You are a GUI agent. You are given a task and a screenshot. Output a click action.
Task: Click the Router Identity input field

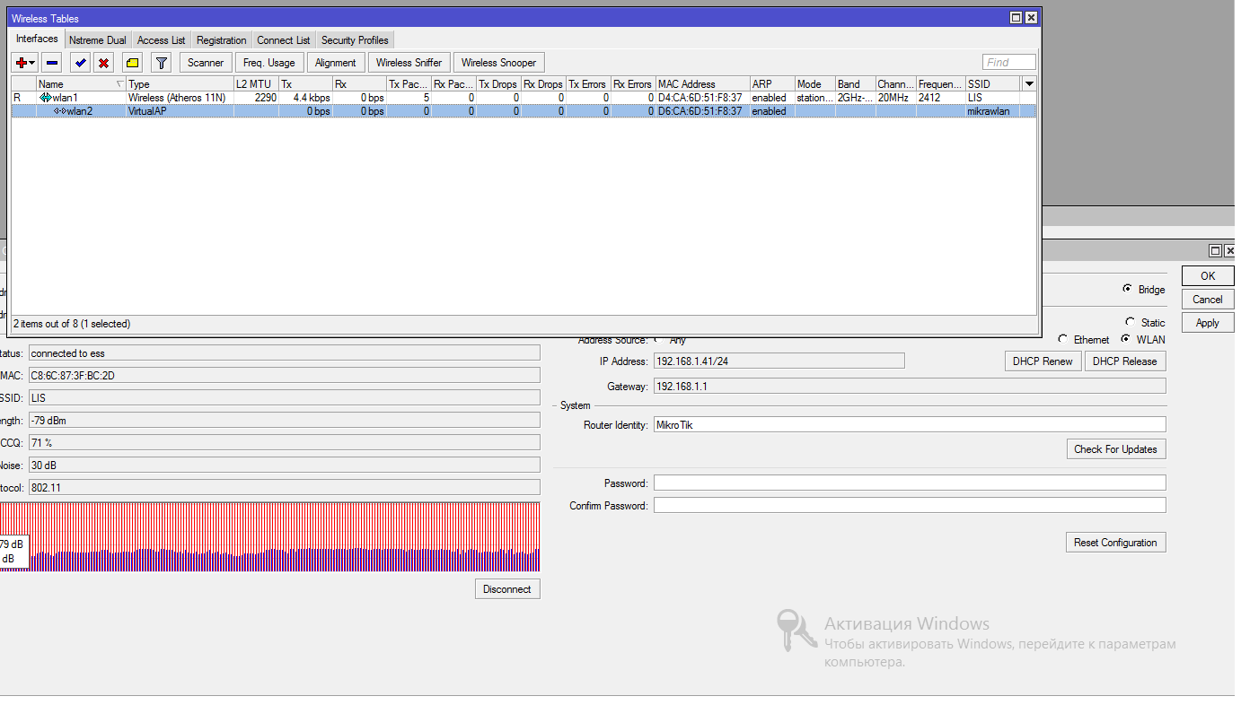click(909, 425)
